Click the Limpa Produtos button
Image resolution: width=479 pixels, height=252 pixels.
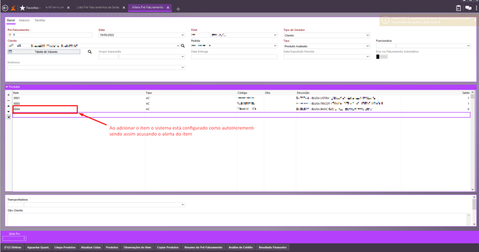click(x=65, y=247)
